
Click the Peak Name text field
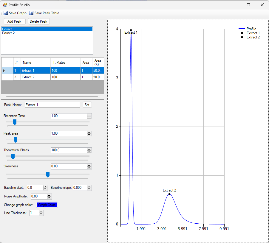tap(52, 105)
